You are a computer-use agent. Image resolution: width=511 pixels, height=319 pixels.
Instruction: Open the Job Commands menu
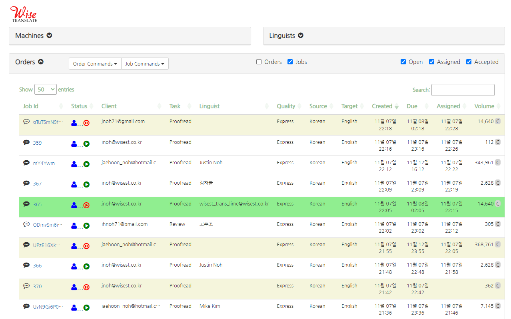tap(145, 64)
